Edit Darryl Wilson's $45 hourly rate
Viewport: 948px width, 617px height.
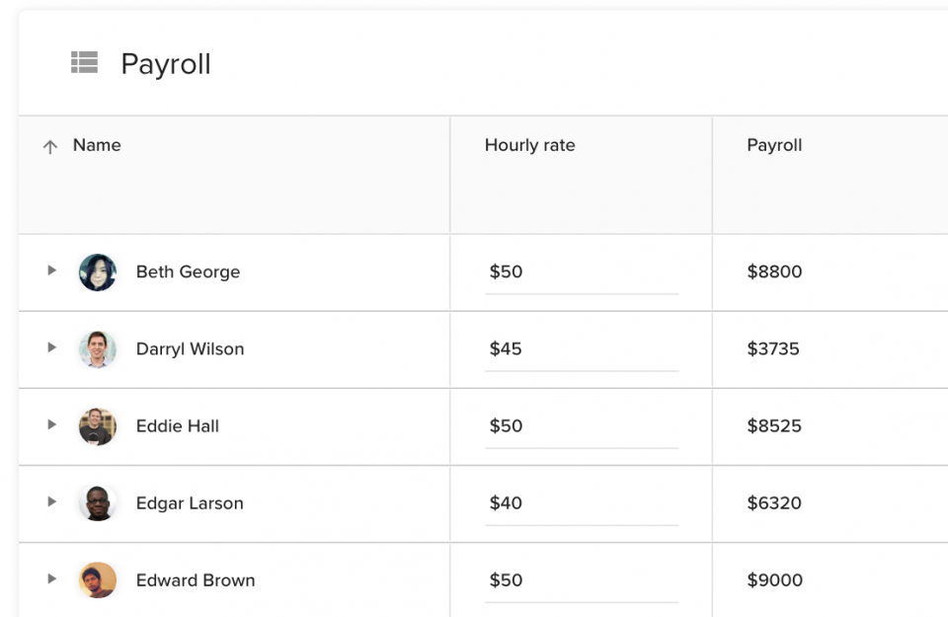(x=581, y=349)
